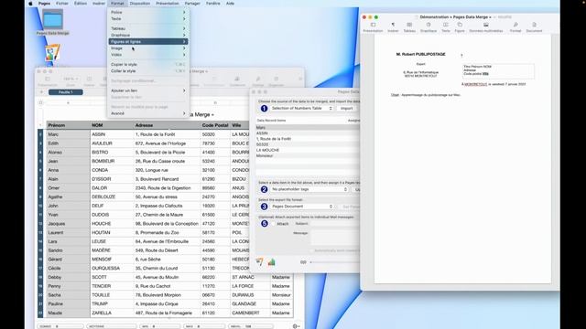
Task: Open Selection of Numbers Table source dropdown
Action: pos(301,108)
